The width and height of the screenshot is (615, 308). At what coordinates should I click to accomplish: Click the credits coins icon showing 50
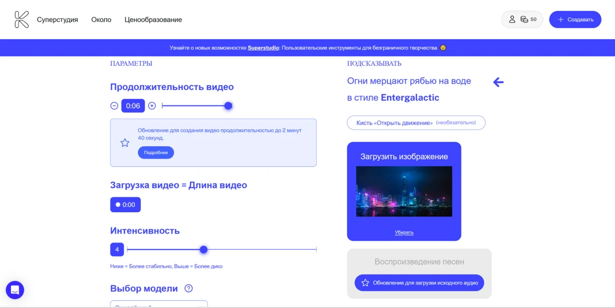pos(524,20)
